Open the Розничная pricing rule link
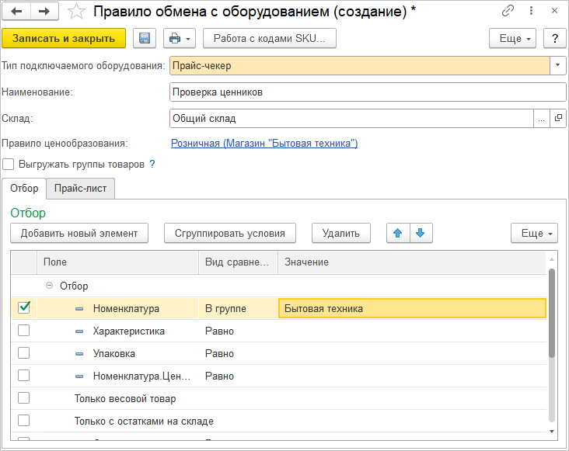The height and width of the screenshot is (451, 569). pyautogui.click(x=264, y=144)
